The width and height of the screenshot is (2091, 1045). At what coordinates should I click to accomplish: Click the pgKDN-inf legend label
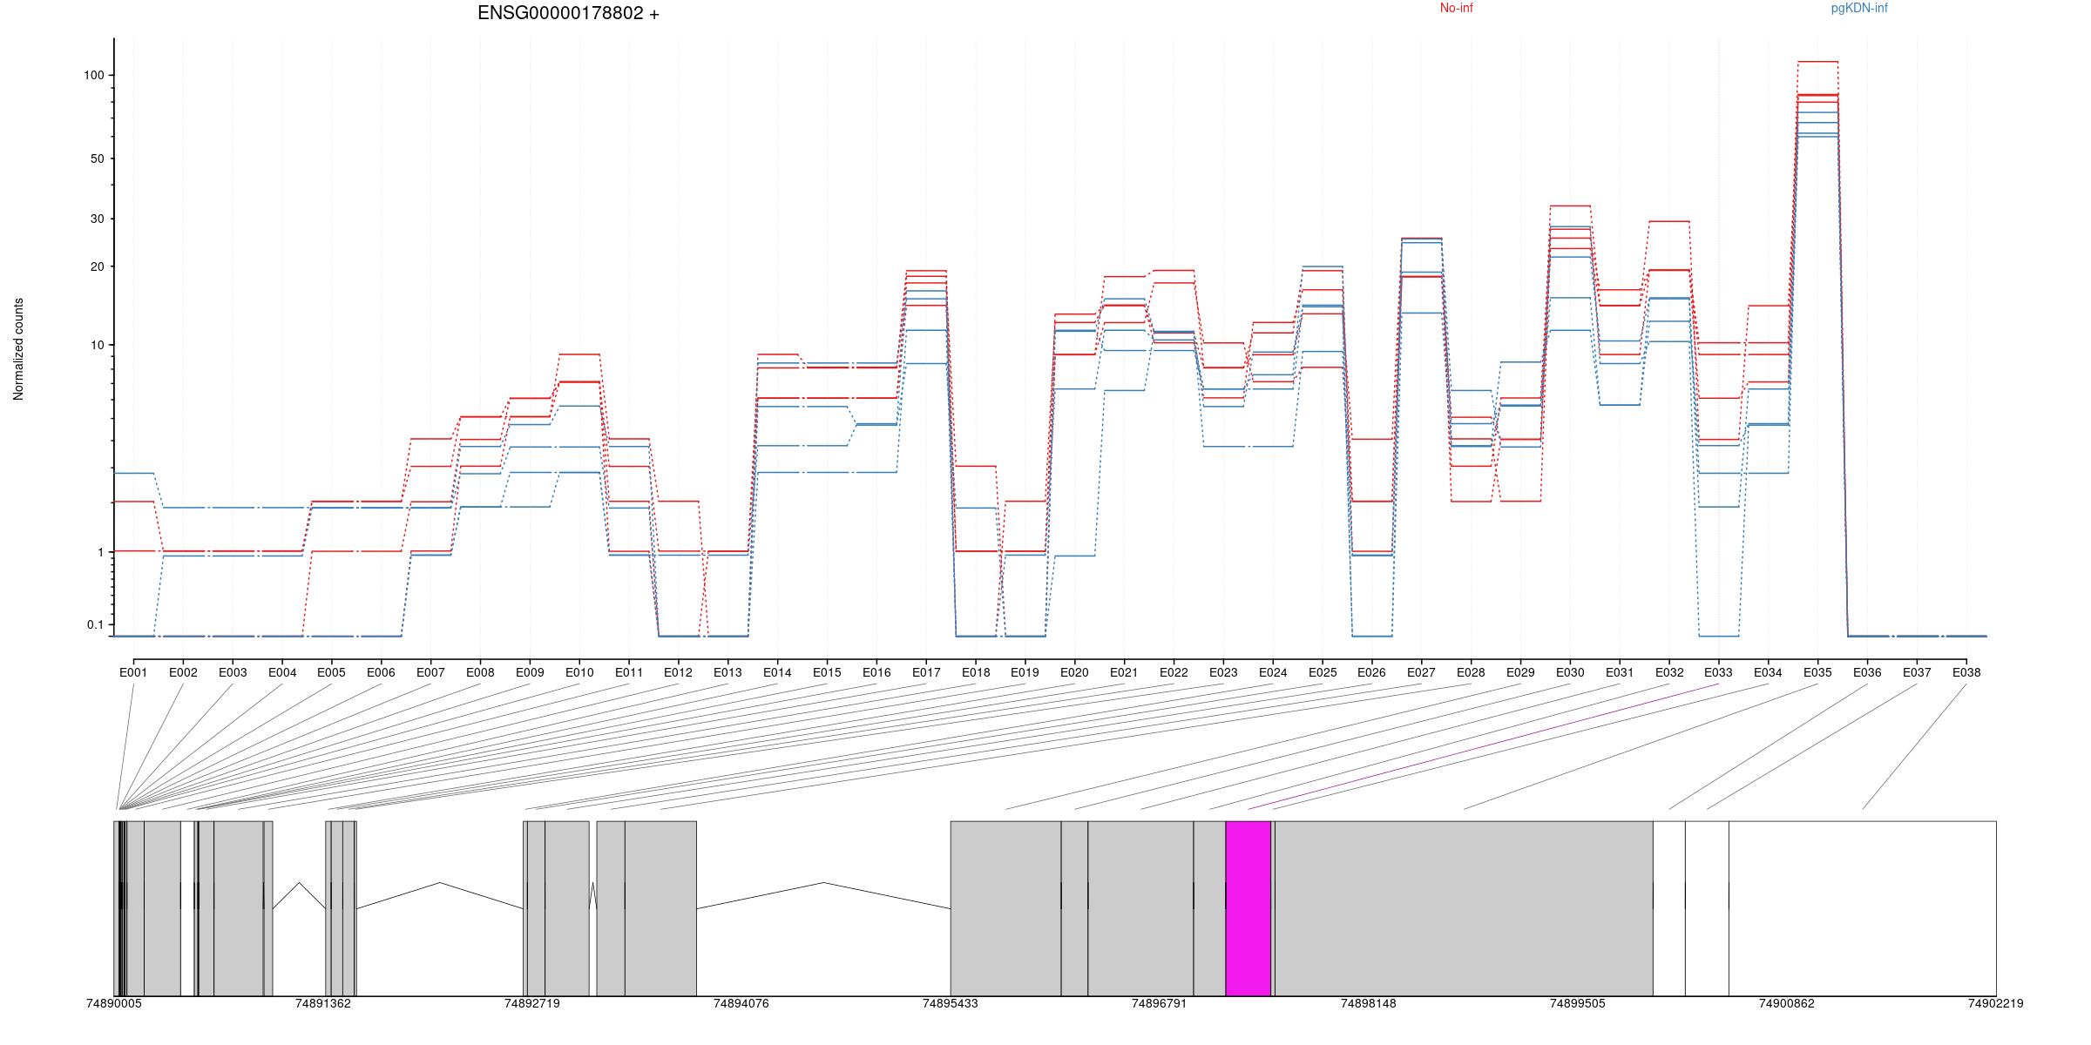click(x=1858, y=9)
